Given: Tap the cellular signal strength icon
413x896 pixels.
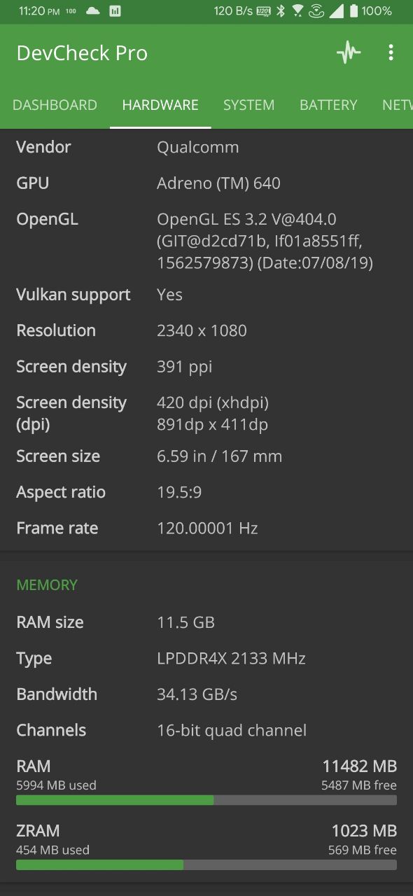Looking at the screenshot, I should [336, 10].
